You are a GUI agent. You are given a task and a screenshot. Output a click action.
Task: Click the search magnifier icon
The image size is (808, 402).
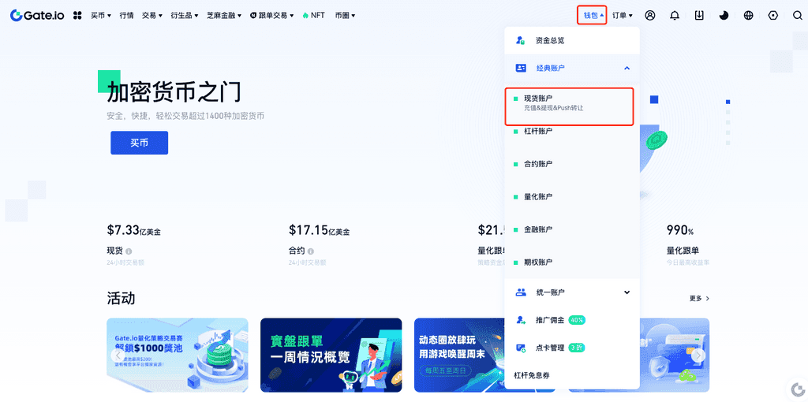tap(797, 15)
